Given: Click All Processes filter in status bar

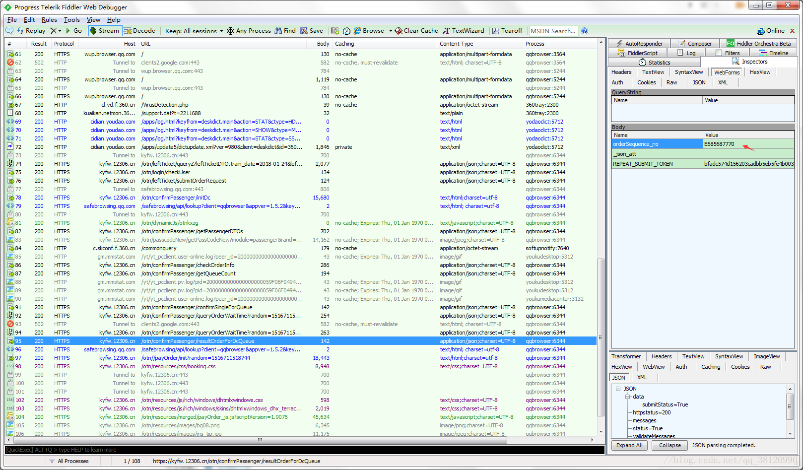Looking at the screenshot, I should point(68,462).
